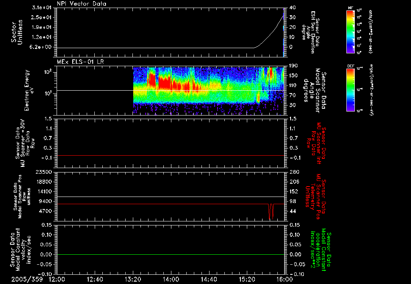Click the '40' Sun Elevation axis value

pyautogui.click(x=293, y=7)
